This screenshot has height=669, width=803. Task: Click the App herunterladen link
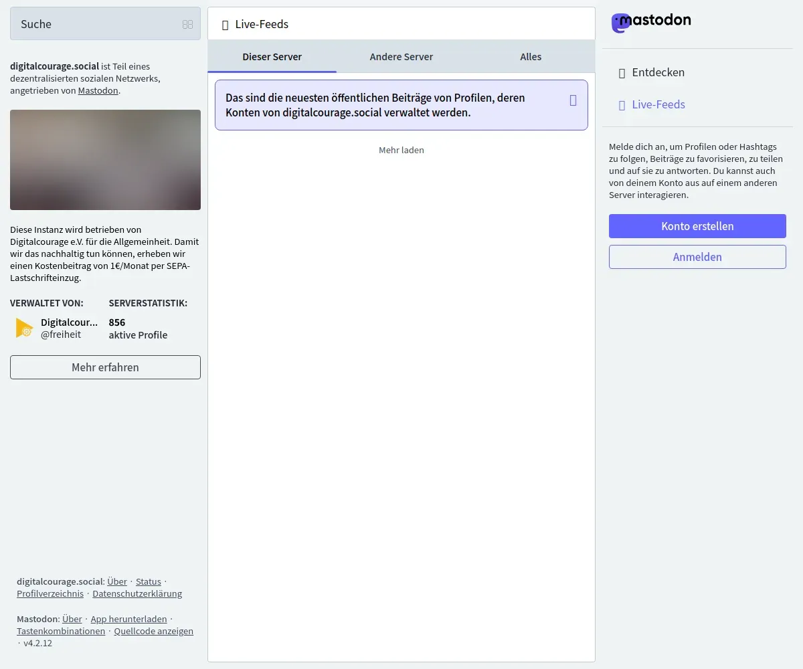(128, 619)
